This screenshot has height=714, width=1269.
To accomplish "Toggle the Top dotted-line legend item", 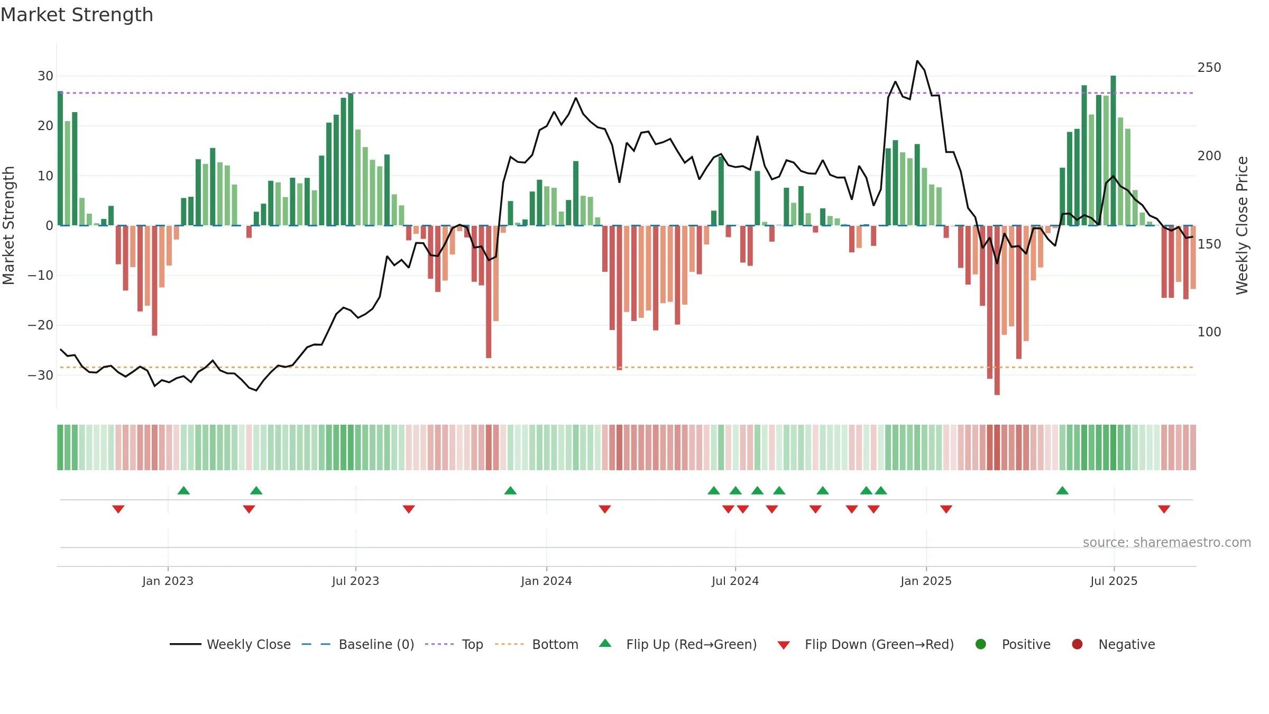I will (454, 644).
